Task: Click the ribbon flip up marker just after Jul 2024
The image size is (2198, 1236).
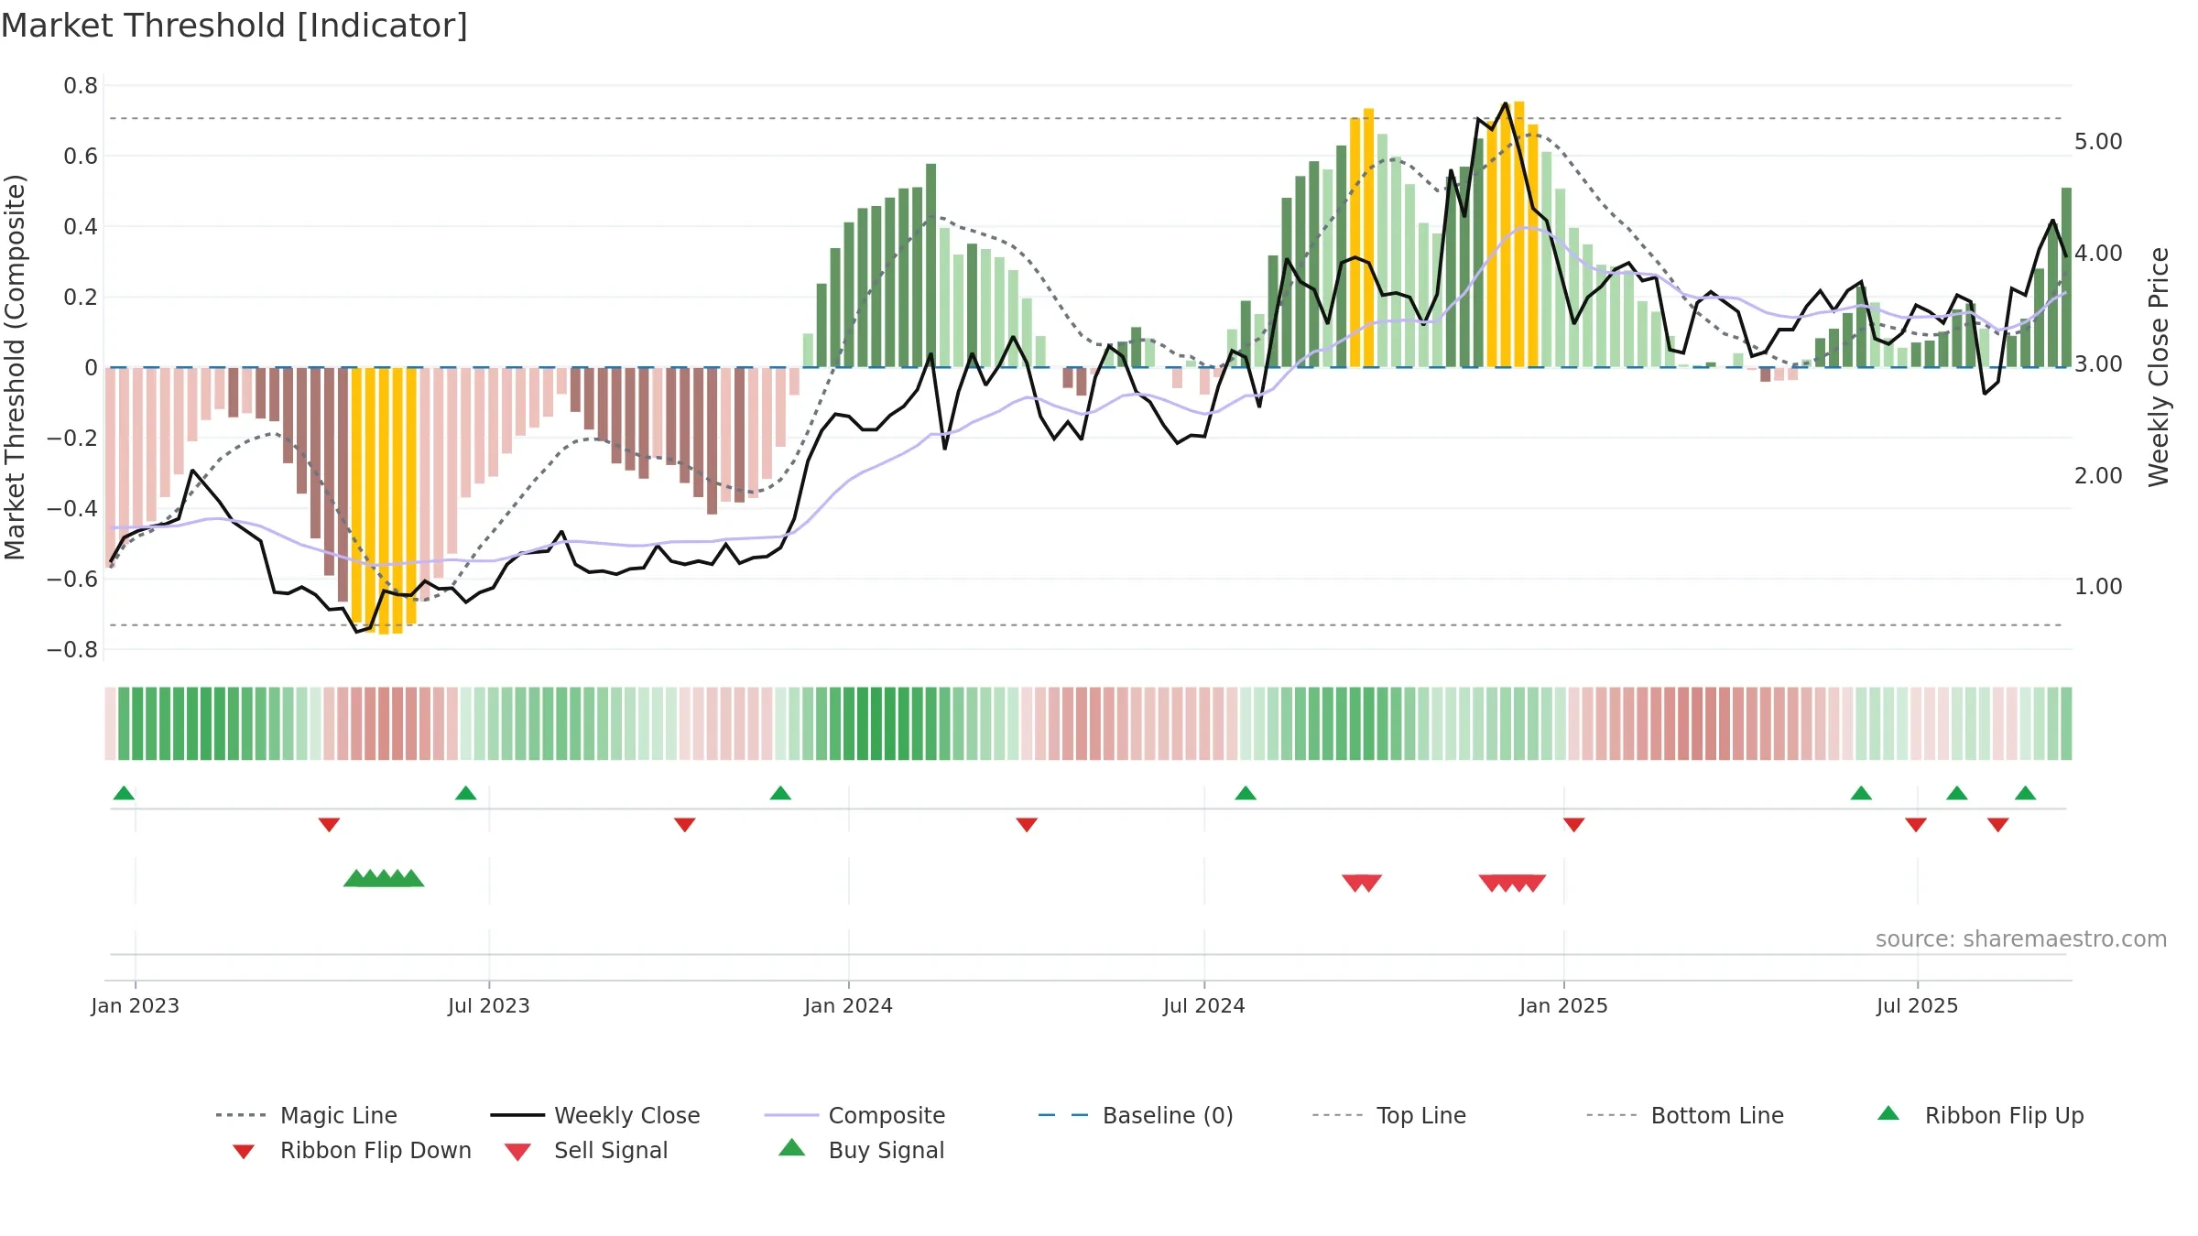Action: coord(1246,793)
